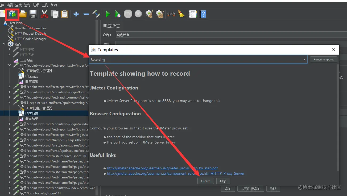Select the 新点 thread group

[x=18, y=44]
